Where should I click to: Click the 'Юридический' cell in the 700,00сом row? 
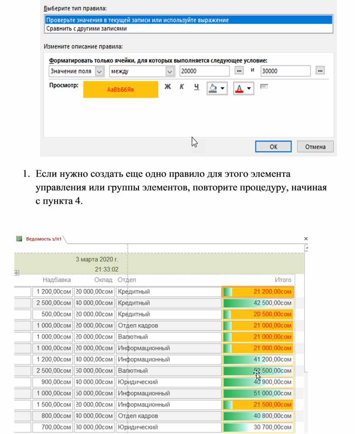click(168, 427)
